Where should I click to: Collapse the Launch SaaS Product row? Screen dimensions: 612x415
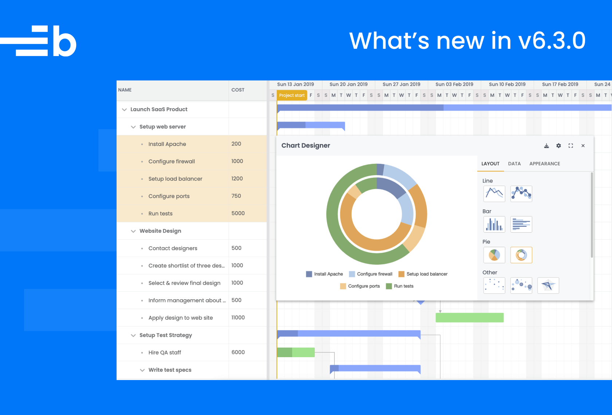pyautogui.click(x=124, y=110)
